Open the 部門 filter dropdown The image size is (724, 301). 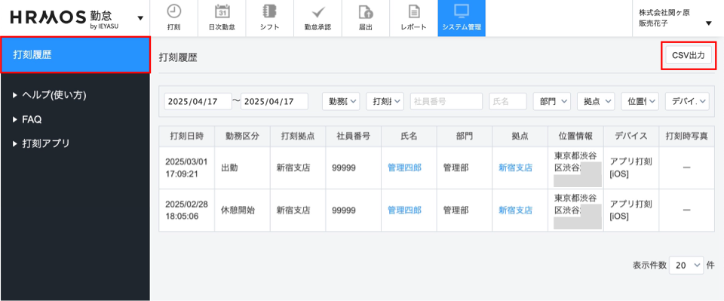[552, 102]
